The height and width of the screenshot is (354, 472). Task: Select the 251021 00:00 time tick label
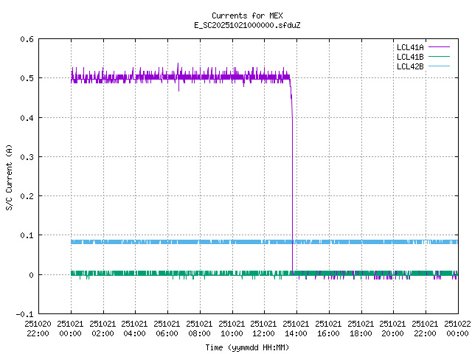tap(71, 328)
